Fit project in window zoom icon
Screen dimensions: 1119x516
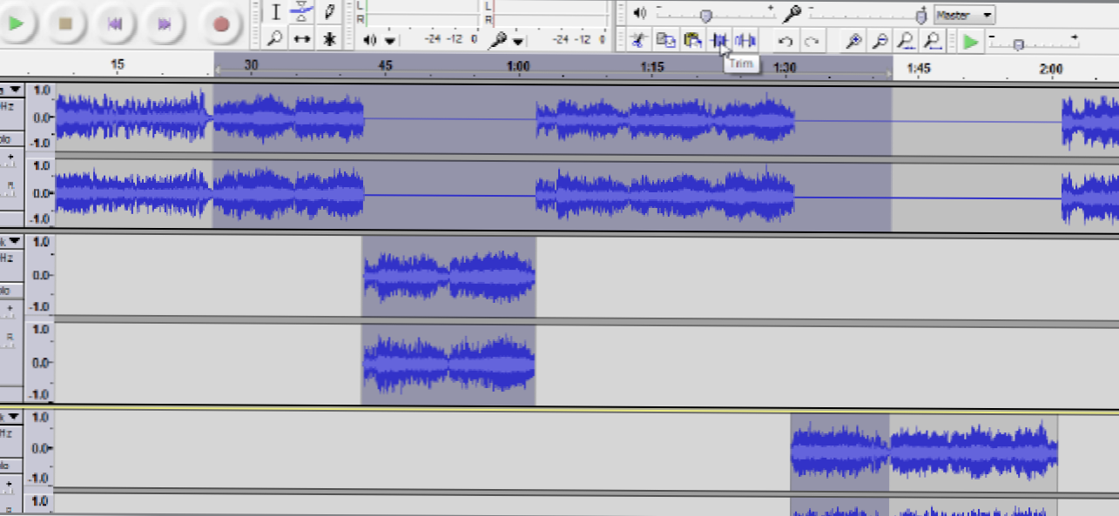pos(933,40)
